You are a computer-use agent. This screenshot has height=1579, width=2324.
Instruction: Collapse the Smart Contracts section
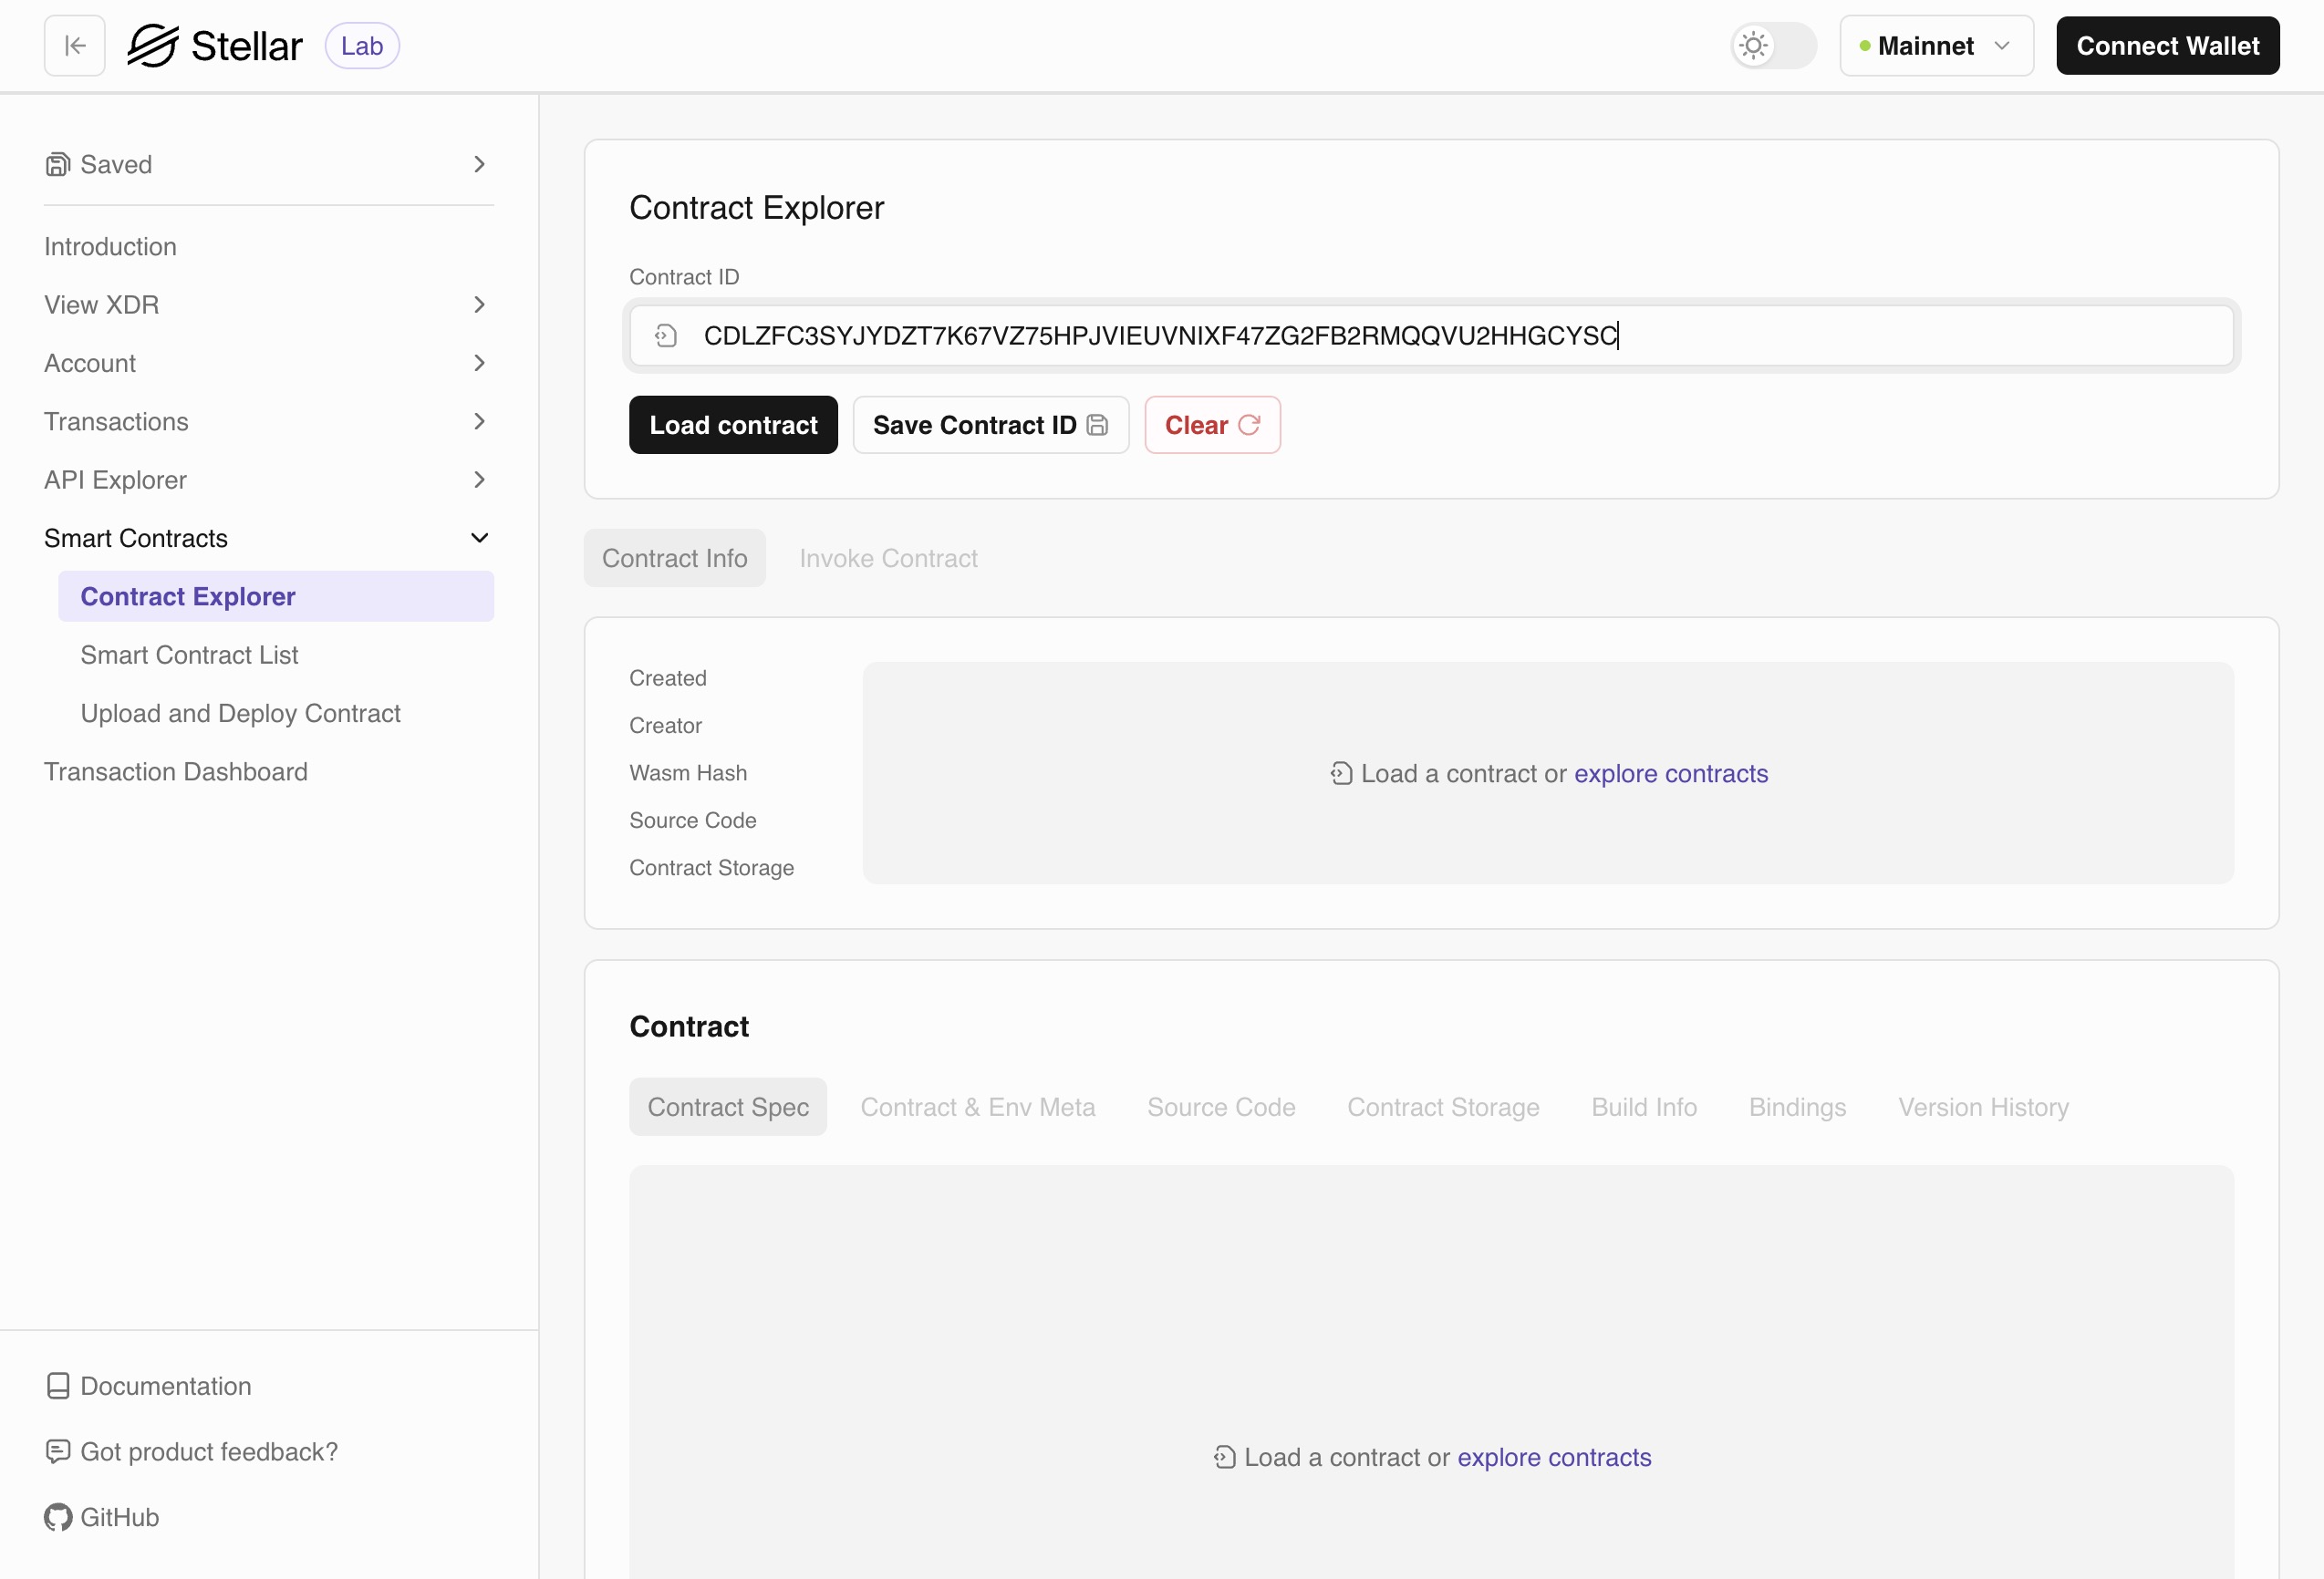click(x=480, y=538)
